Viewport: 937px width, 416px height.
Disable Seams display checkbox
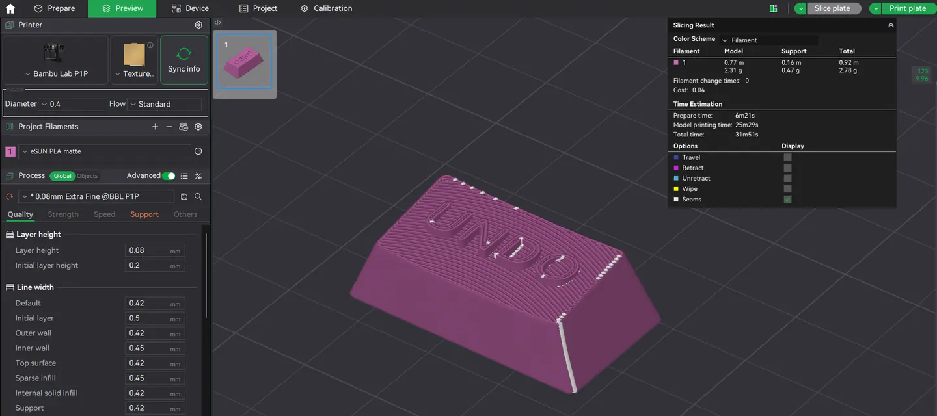coord(787,199)
